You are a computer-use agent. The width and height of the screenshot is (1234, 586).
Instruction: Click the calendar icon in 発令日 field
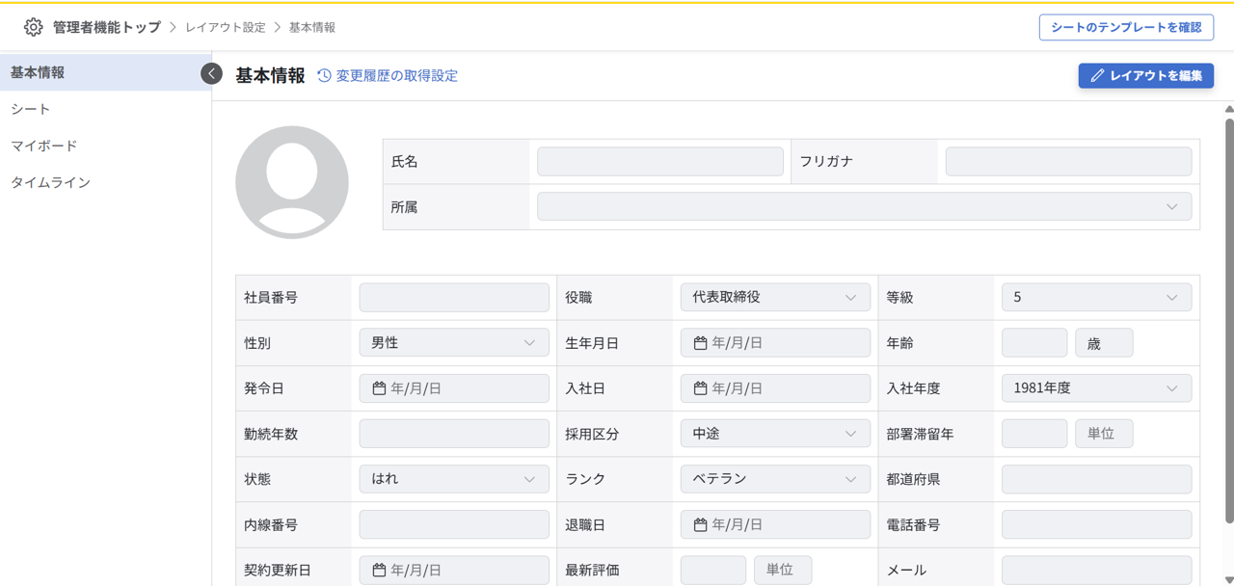click(379, 388)
